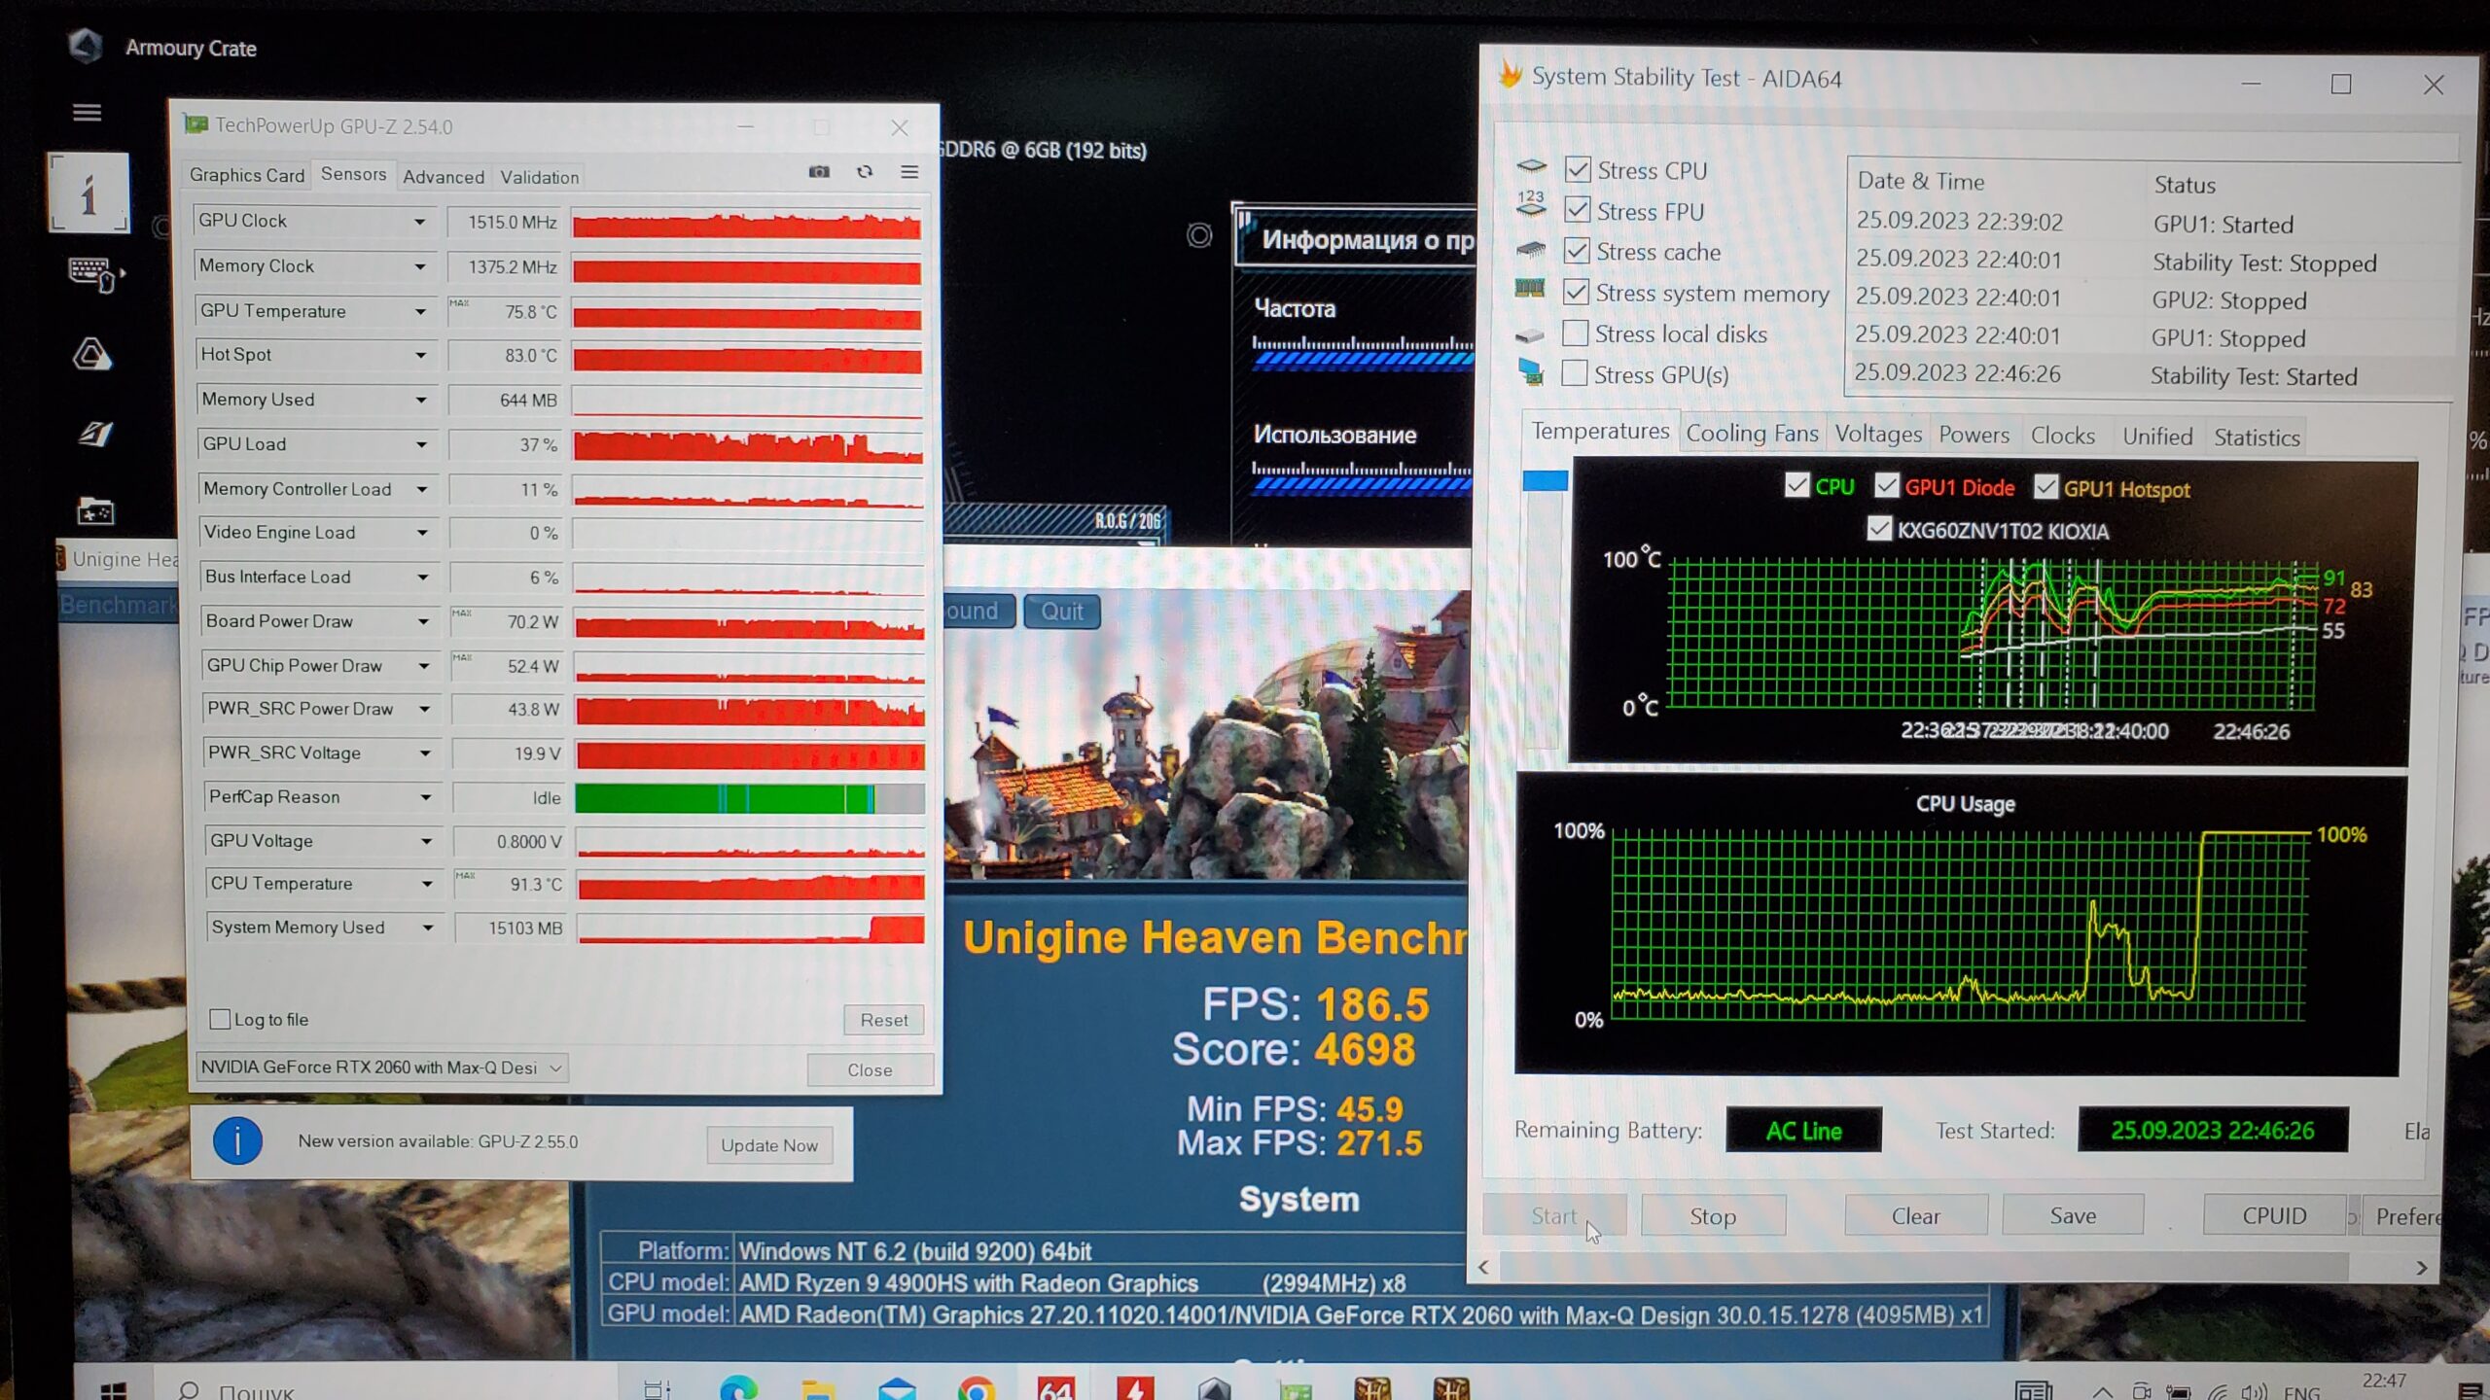Open the GPU-Z Advanced tab

pyautogui.click(x=443, y=177)
